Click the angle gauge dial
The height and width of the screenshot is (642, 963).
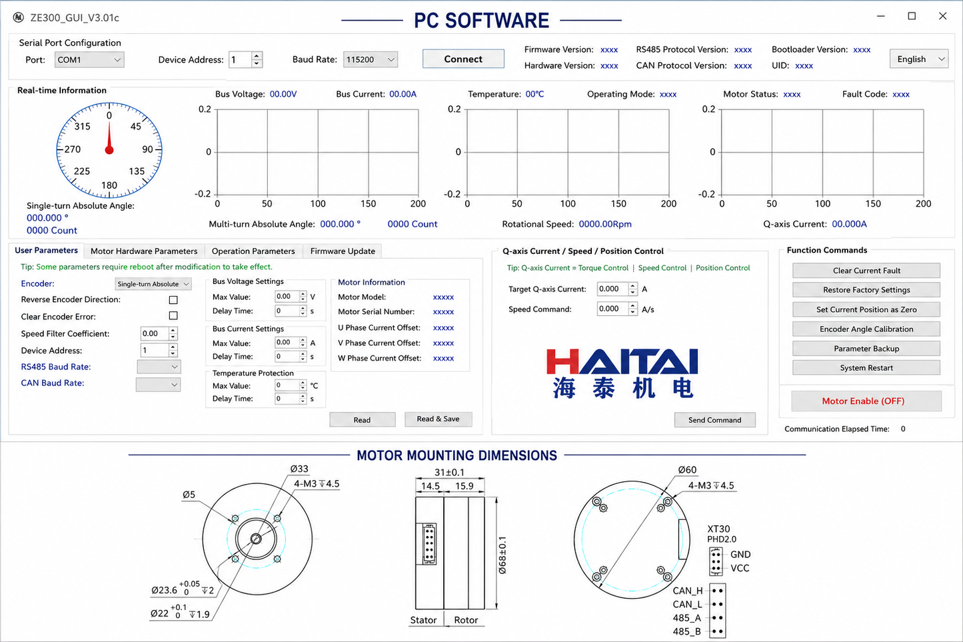tap(109, 150)
